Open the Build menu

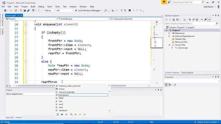click(33, 7)
